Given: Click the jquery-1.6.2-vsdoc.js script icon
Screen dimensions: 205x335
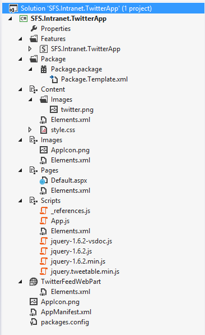Looking at the screenshot, I should (44, 241).
